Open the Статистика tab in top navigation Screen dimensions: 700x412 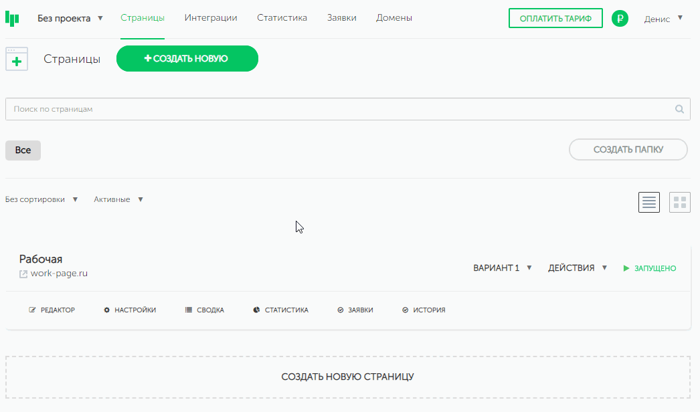282,18
